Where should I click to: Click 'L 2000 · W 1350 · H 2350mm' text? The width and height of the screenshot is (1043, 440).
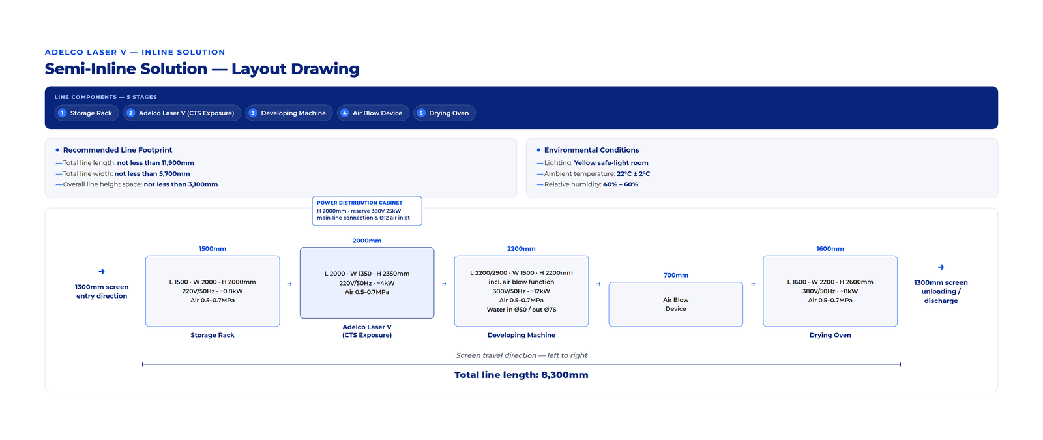tap(367, 274)
